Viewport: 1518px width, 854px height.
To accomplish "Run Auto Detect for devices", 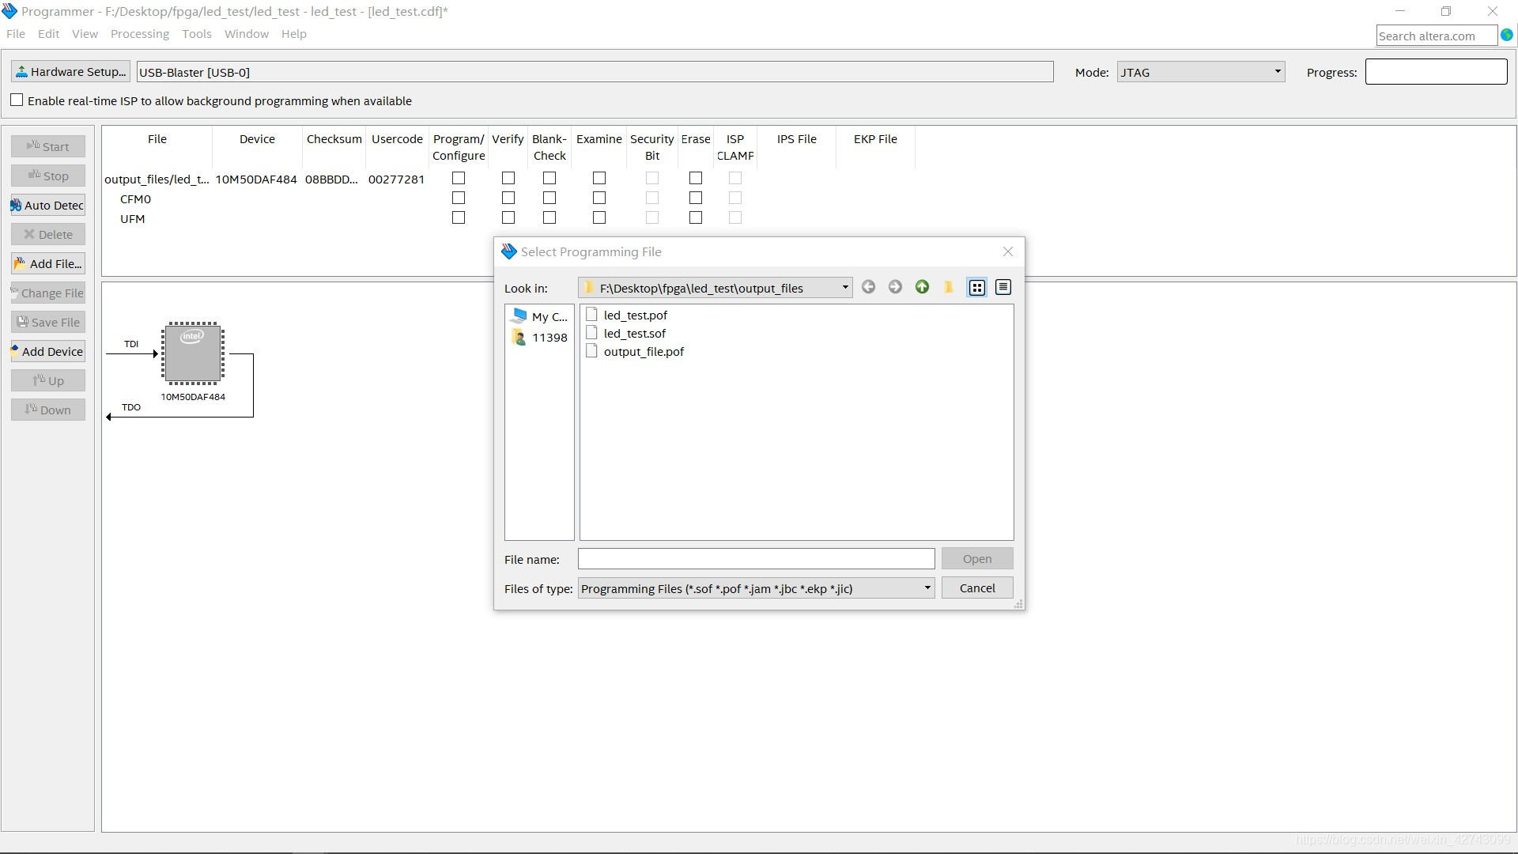I will click(48, 205).
